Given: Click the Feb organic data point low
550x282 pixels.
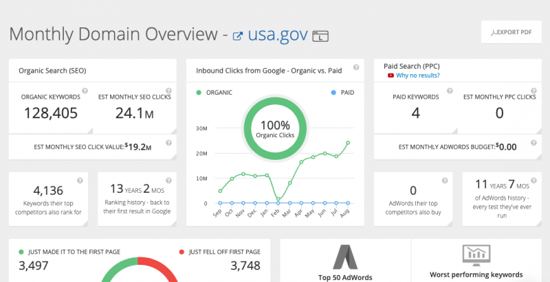Looking at the screenshot, I should (278, 199).
